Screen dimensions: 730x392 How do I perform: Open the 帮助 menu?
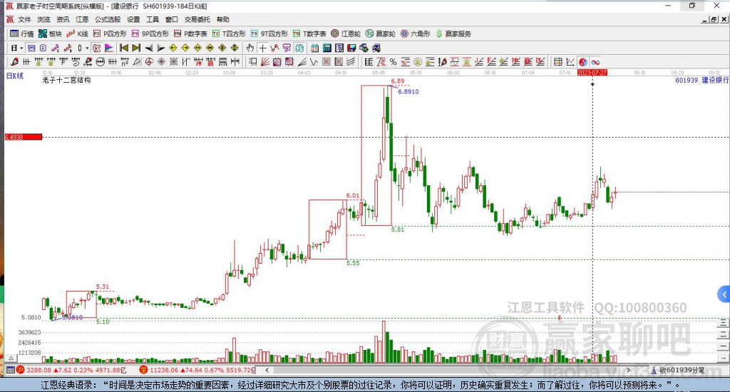tap(222, 19)
